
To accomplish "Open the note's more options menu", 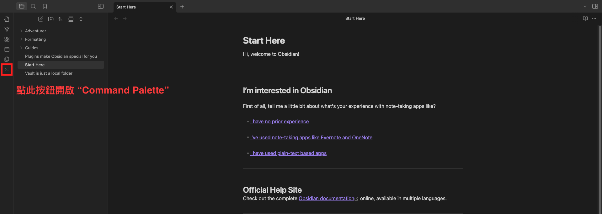I will (594, 19).
